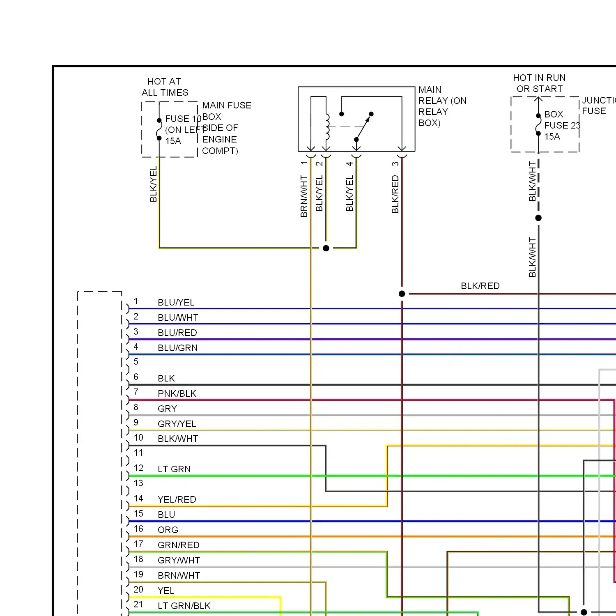Screen dimensions: 616x616
Task: Click the FUSE 23 label text
Action: (562, 125)
